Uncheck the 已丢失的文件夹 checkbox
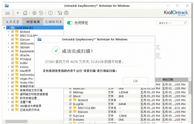 (x=13, y=110)
